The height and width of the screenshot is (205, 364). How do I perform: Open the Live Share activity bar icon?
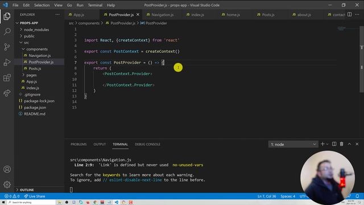pyautogui.click(x=7, y=93)
